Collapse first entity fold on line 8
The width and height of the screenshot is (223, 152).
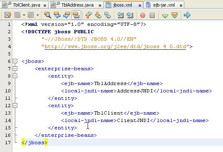pyautogui.click(x=15, y=76)
